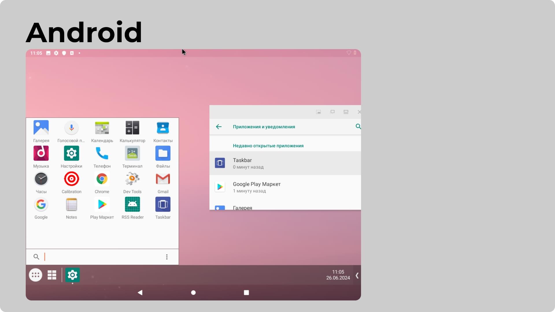Click the image notification icon in status bar
Screen dimensions: 555x312
48,53
